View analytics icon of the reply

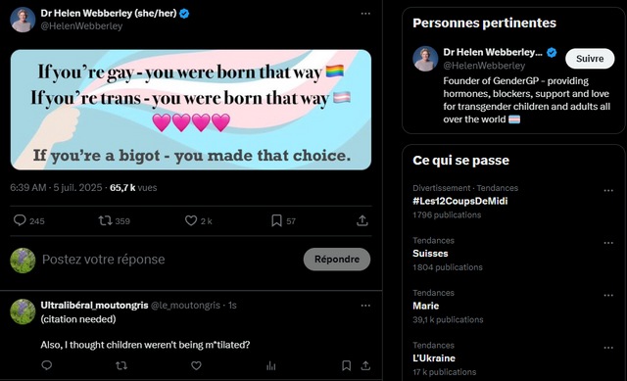click(x=271, y=365)
